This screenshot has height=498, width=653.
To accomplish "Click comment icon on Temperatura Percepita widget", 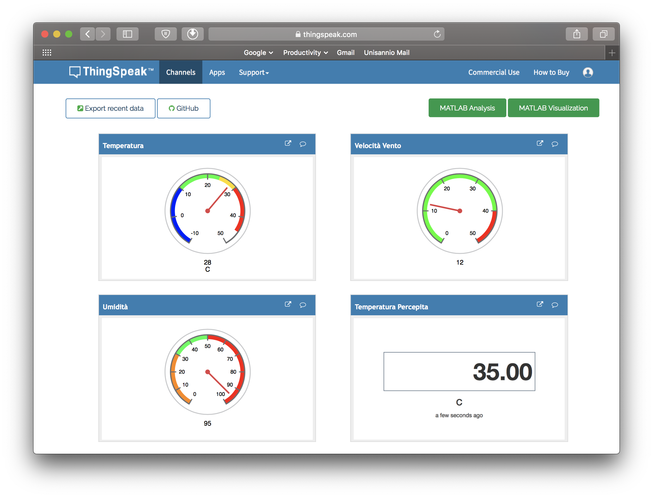I will [555, 305].
